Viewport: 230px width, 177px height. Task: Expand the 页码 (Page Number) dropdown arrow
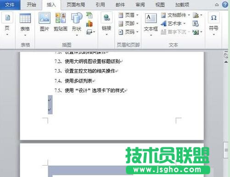click(137, 32)
